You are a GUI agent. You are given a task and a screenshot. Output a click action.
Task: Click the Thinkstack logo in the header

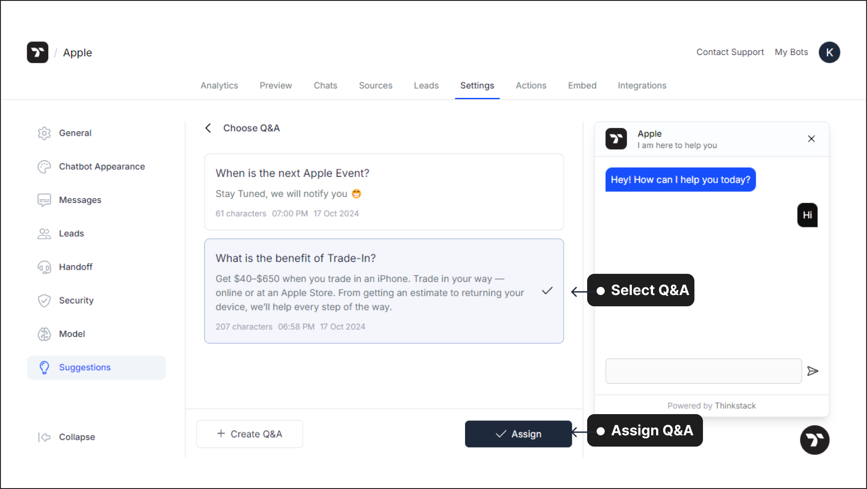[x=37, y=52]
